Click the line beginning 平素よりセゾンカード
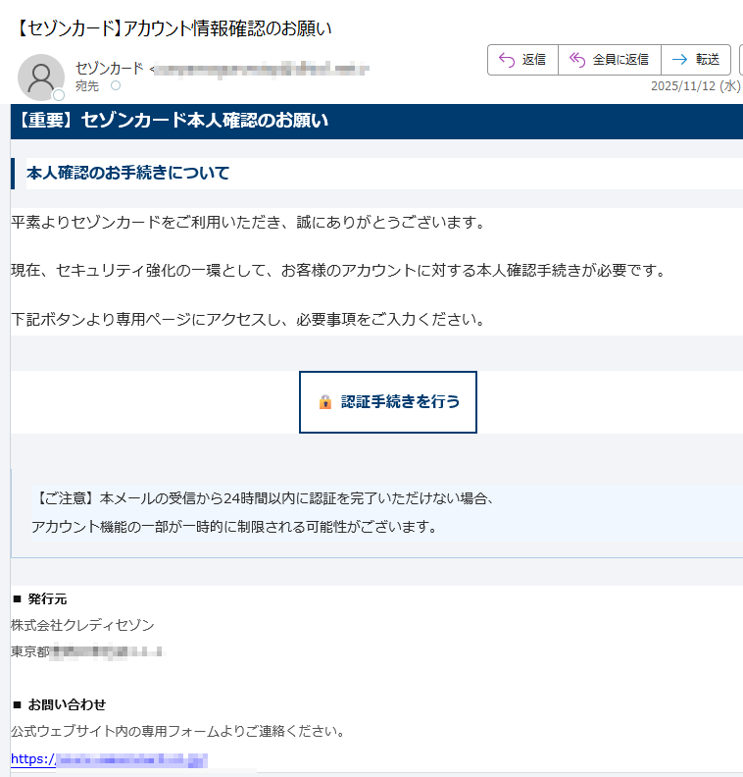This screenshot has height=777, width=743. [x=247, y=222]
